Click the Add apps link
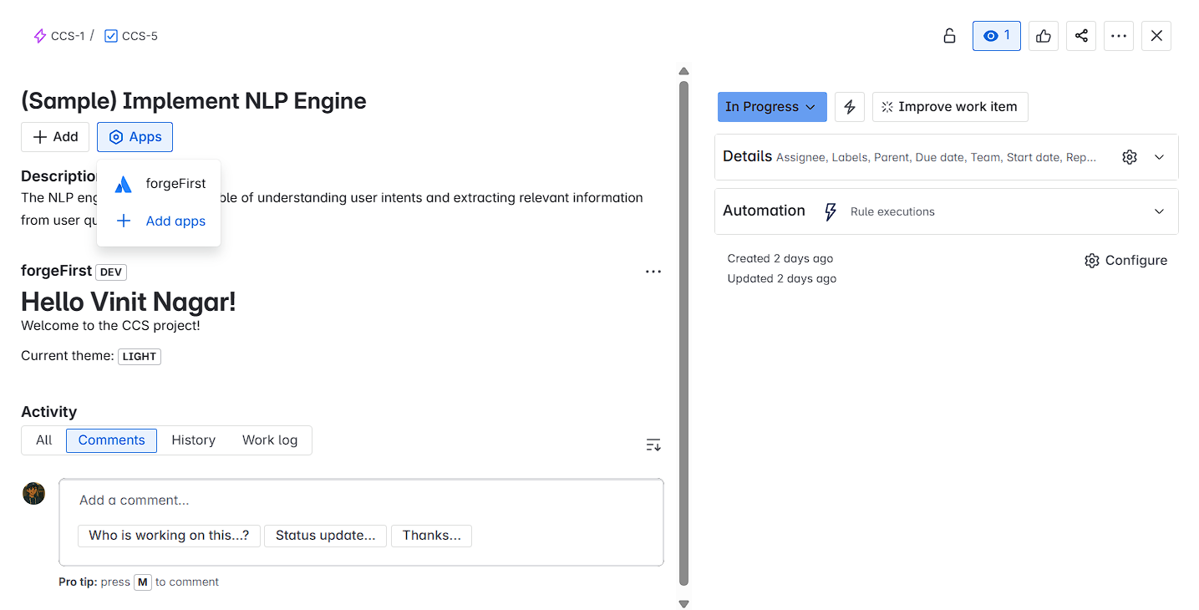Screen dimensions: 1199x610 pos(175,221)
